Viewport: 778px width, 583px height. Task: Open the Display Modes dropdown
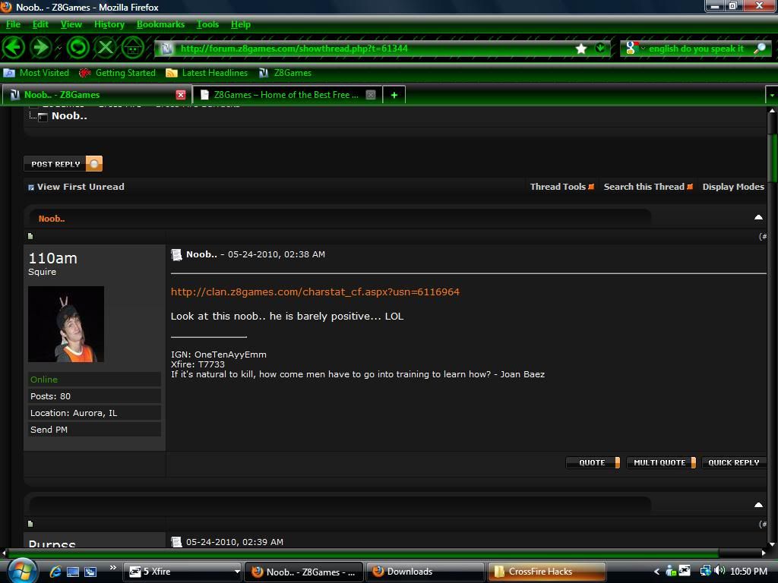[x=732, y=187]
